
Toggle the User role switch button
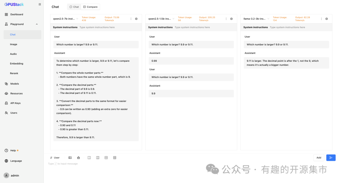[x=55, y=158]
